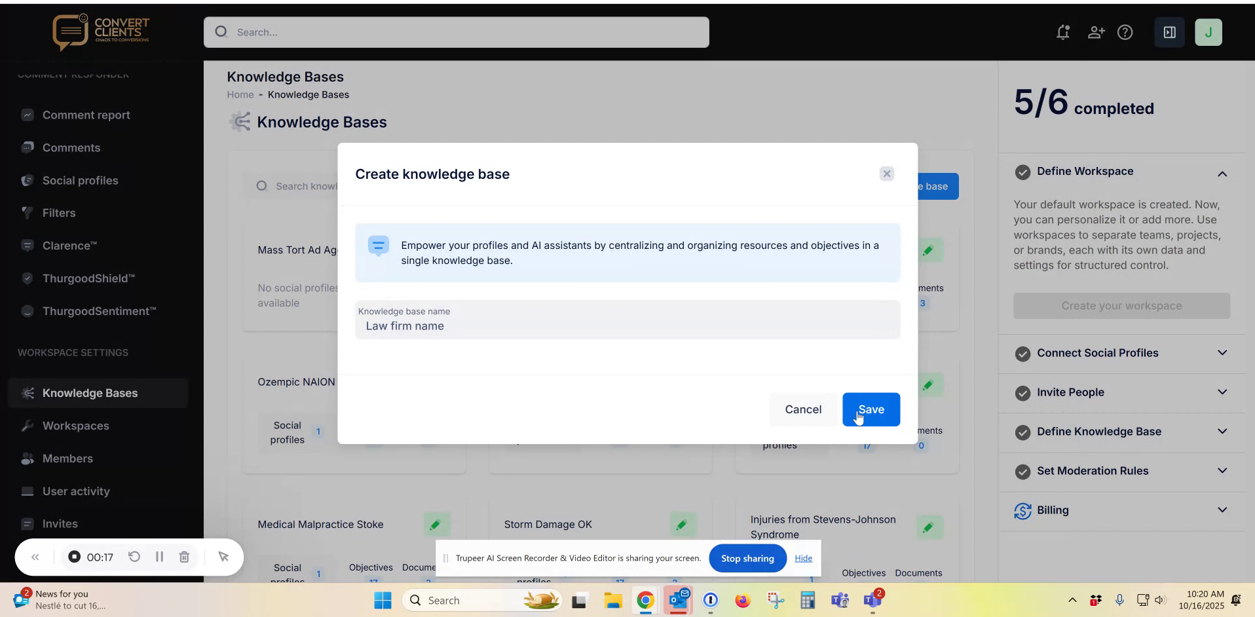Save the new knowledge base
Image resolution: width=1255 pixels, height=617 pixels.
(871, 409)
